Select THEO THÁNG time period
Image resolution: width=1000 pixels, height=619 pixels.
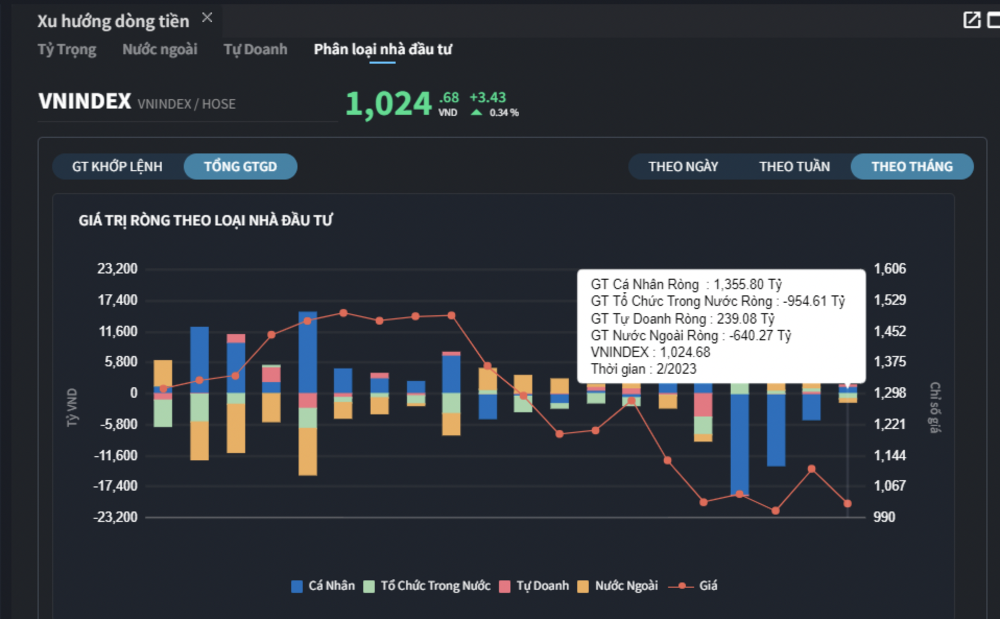[x=912, y=166]
